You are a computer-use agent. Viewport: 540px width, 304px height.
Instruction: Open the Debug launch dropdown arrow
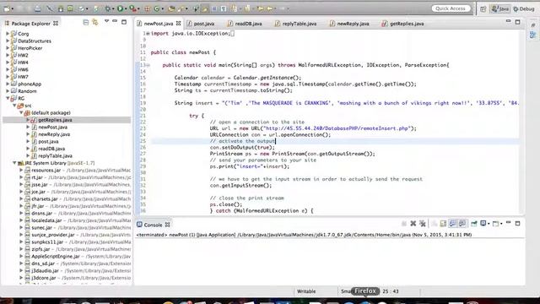pyautogui.click(x=113, y=8)
